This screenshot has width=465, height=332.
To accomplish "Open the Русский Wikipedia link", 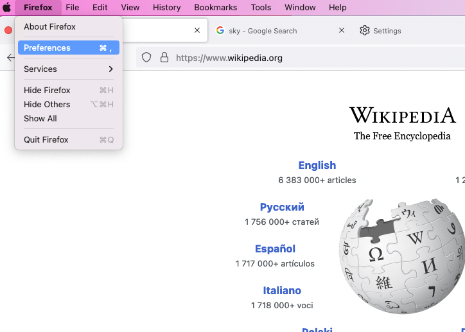I will click(x=282, y=207).
